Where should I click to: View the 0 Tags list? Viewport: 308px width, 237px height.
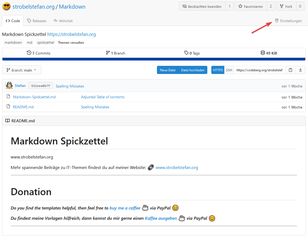coord(192,53)
